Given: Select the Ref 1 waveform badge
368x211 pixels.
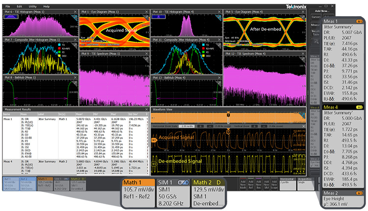Looking at the screenshot, I should 10,183.
